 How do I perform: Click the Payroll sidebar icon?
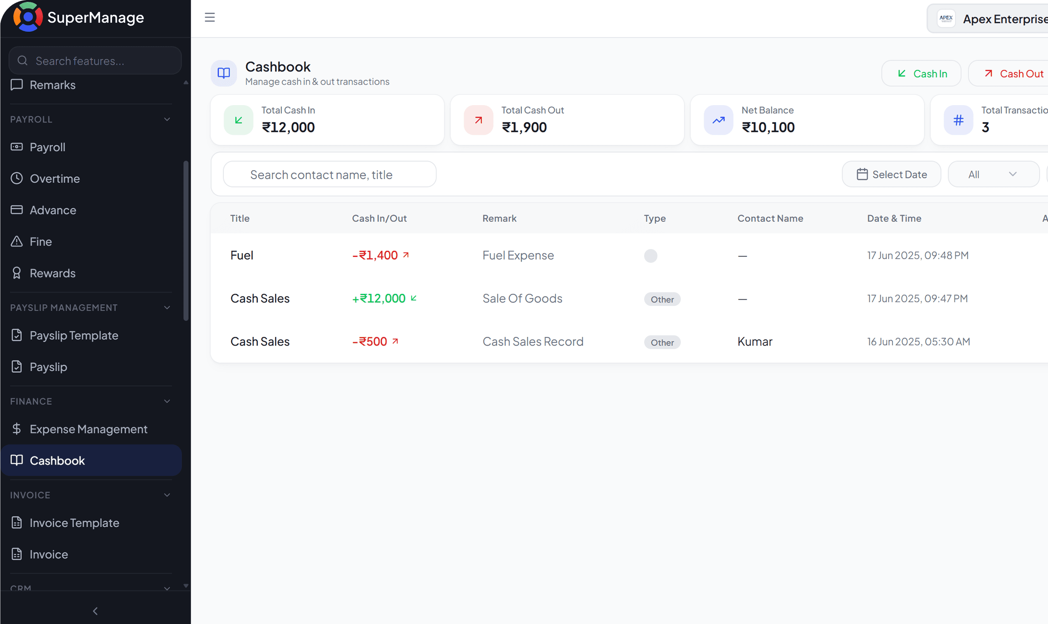click(x=17, y=147)
